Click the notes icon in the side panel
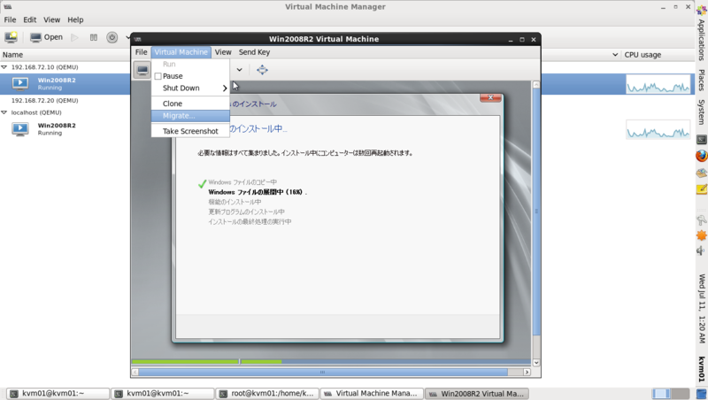Screen dimensions: 708x400 [701, 189]
